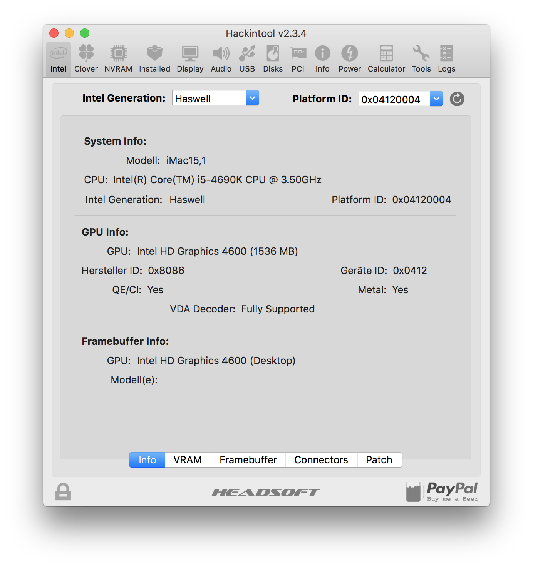Open the Connectors tab

click(321, 460)
